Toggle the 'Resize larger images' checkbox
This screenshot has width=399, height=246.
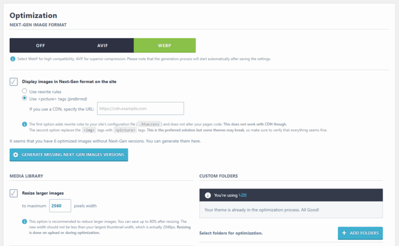14,193
